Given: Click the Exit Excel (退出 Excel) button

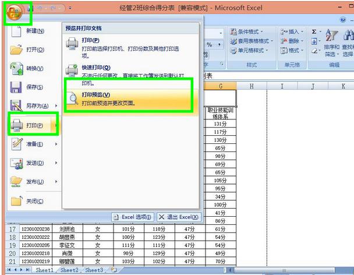Looking at the screenshot, I should [179, 217].
